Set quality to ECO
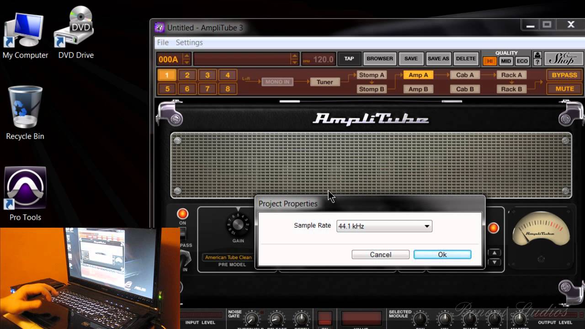The height and width of the screenshot is (329, 585). [x=522, y=61]
